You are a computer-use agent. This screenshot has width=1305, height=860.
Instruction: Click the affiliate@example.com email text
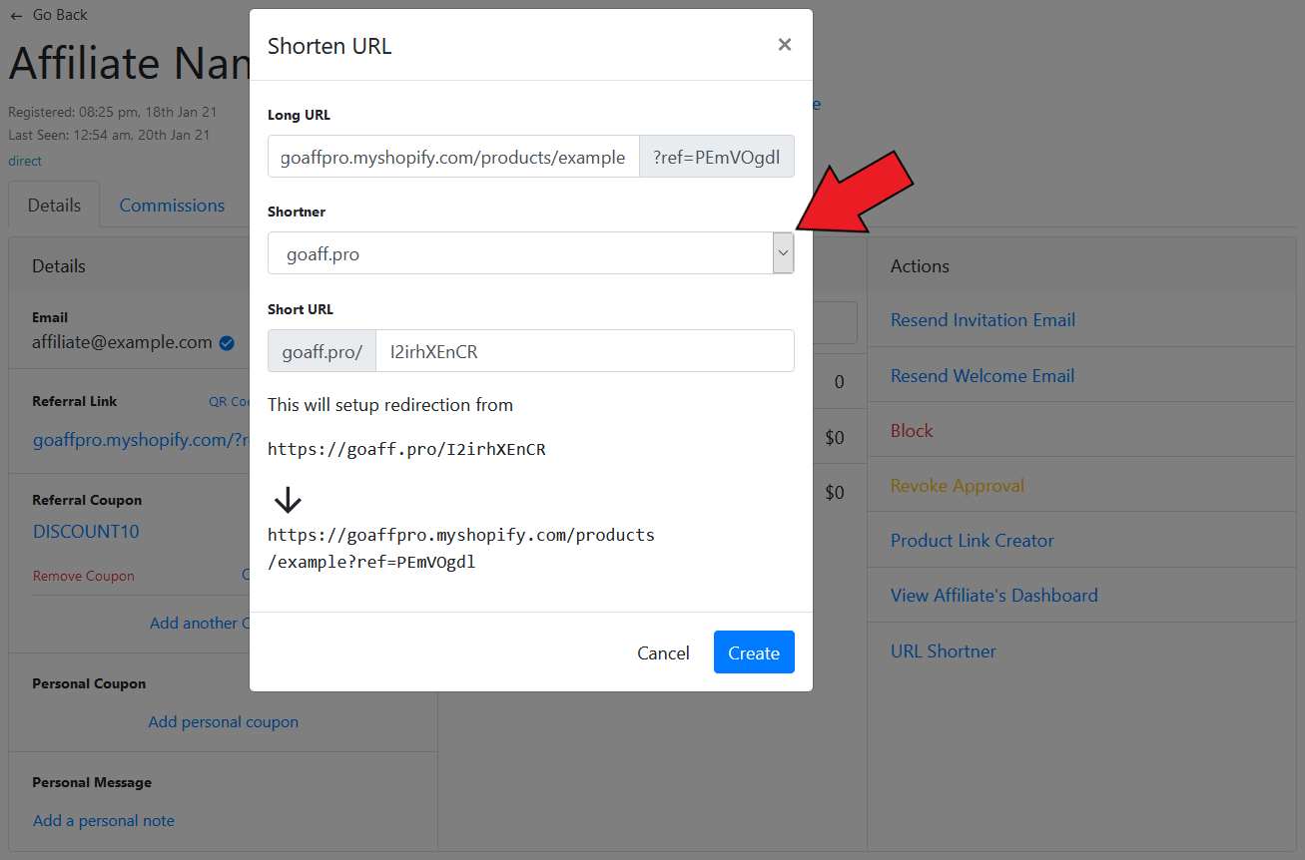tap(122, 342)
